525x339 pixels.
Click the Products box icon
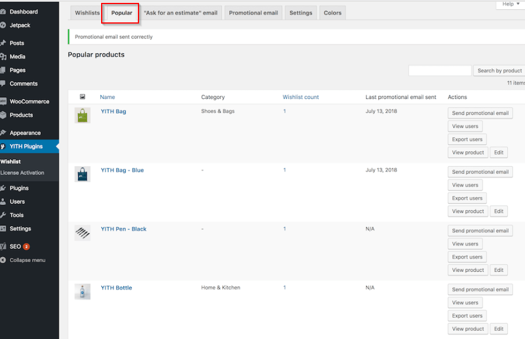tap(3, 115)
